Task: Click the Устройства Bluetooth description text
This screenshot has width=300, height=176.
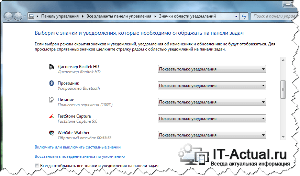Action: point(79,88)
